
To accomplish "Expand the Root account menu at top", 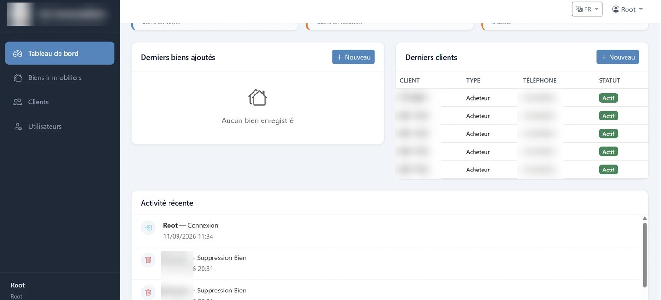I will pos(627,9).
